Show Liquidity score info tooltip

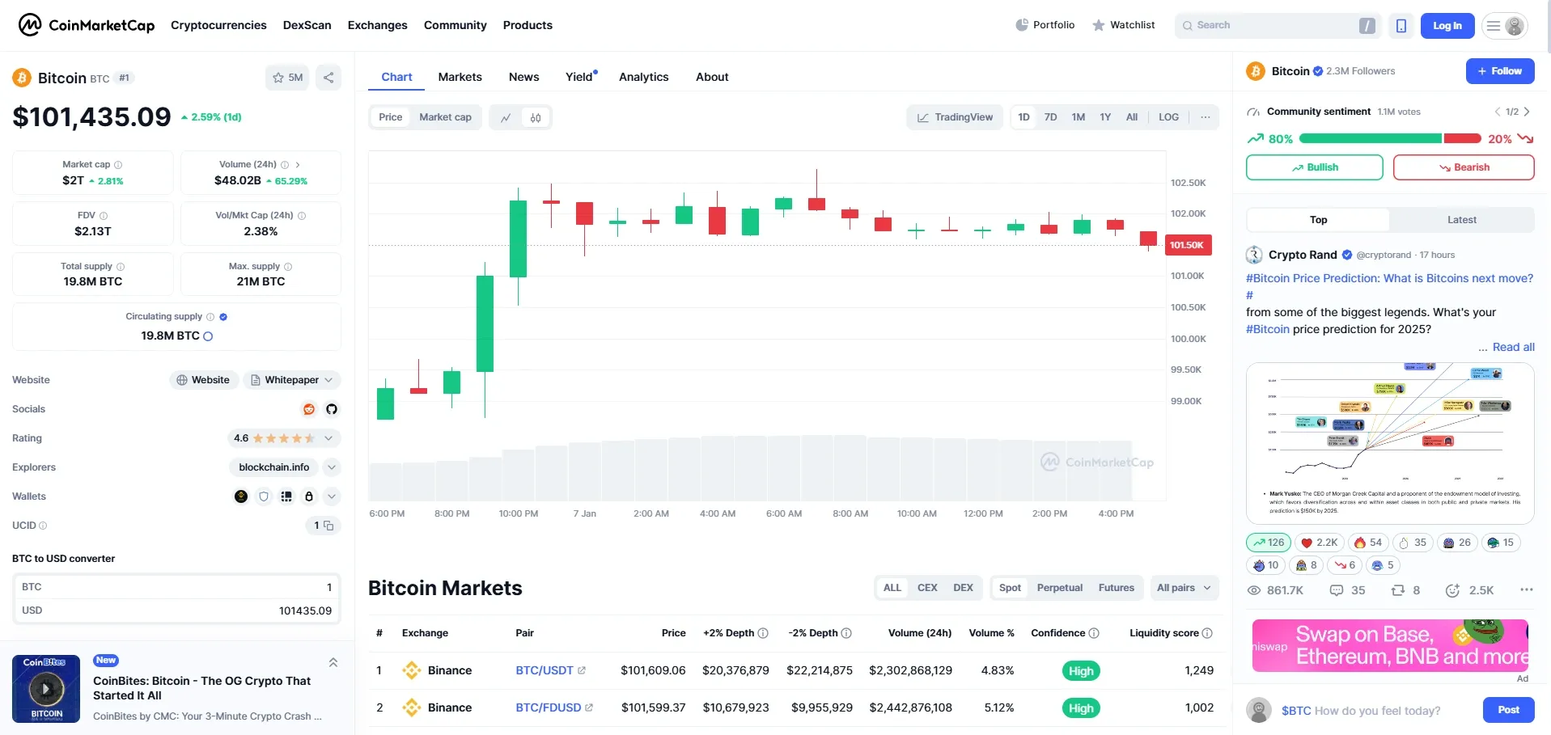pos(1207,633)
